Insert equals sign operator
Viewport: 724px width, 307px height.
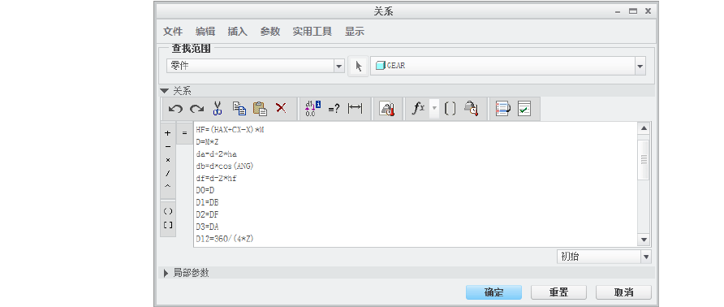click(184, 134)
